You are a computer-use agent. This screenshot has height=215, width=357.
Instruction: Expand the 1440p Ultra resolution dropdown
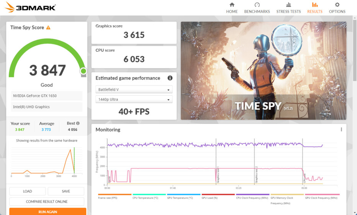coord(134,99)
